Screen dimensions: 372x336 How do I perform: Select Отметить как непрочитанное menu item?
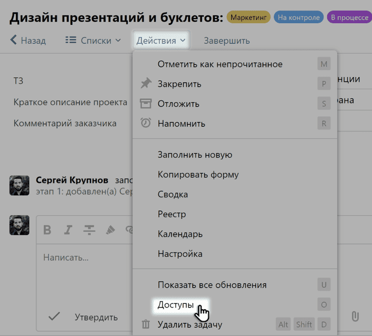click(220, 64)
